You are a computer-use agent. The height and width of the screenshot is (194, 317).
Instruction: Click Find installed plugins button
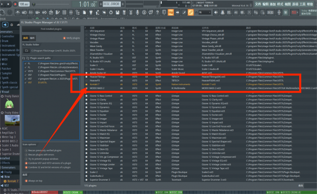pos(51,29)
